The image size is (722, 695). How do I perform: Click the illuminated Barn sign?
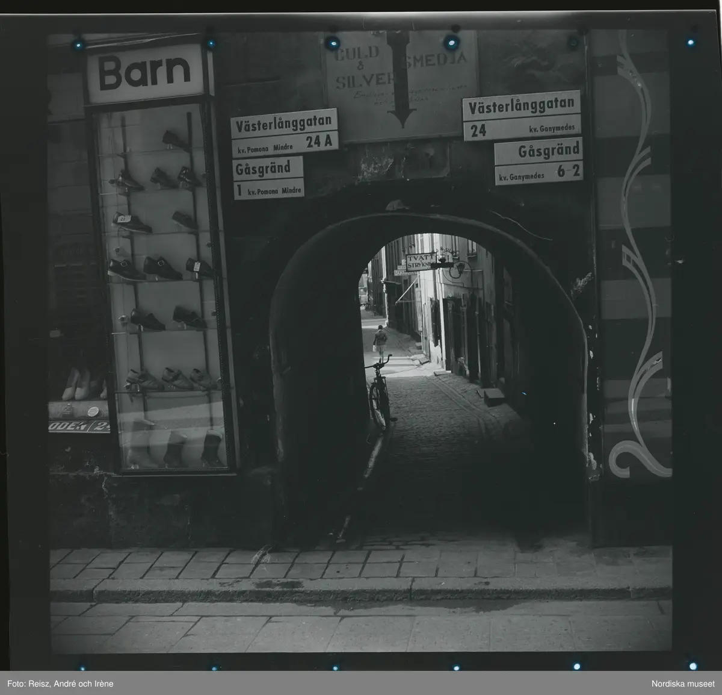tap(144, 72)
